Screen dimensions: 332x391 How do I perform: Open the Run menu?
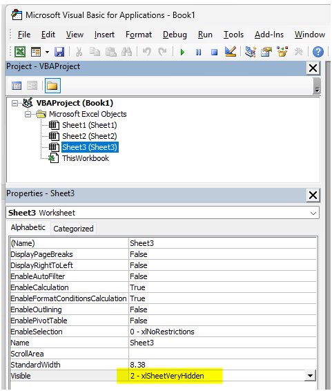(205, 35)
